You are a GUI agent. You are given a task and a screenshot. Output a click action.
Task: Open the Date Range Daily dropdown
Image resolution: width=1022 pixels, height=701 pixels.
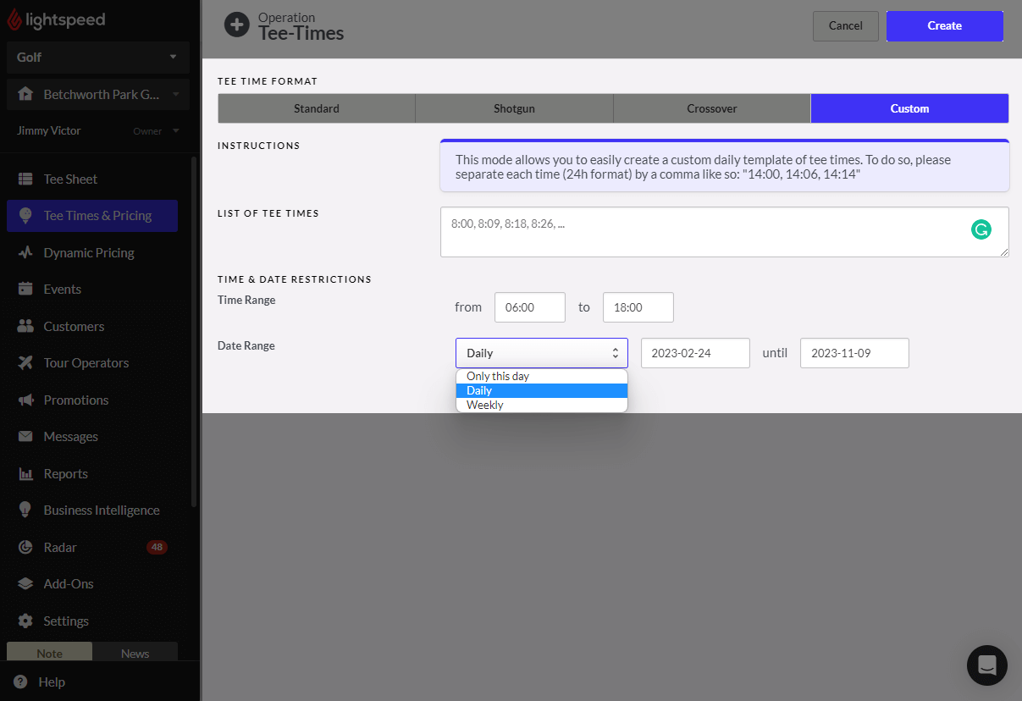point(542,353)
